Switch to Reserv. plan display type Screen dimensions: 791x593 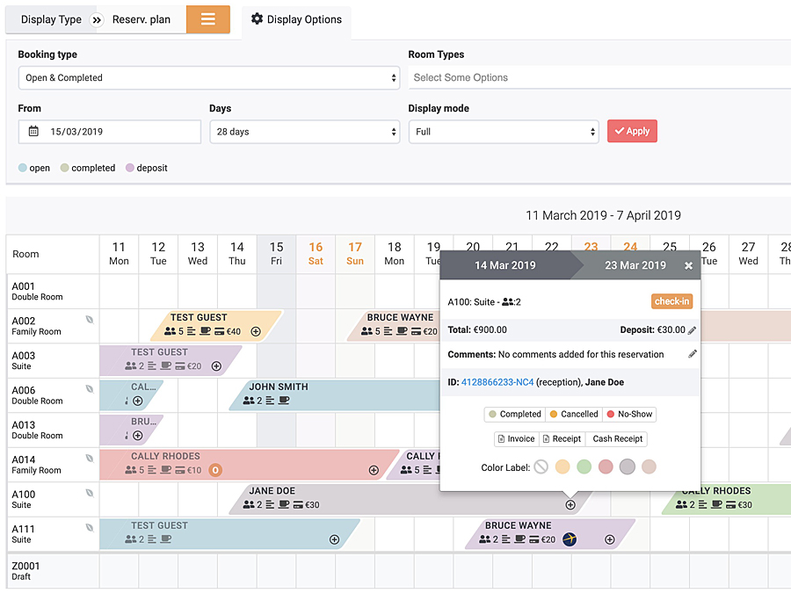coord(142,19)
